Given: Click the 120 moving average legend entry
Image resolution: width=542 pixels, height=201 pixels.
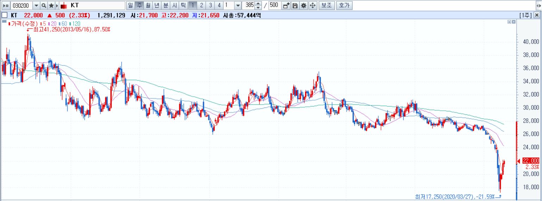Looking at the screenshot, I should [x=75, y=24].
